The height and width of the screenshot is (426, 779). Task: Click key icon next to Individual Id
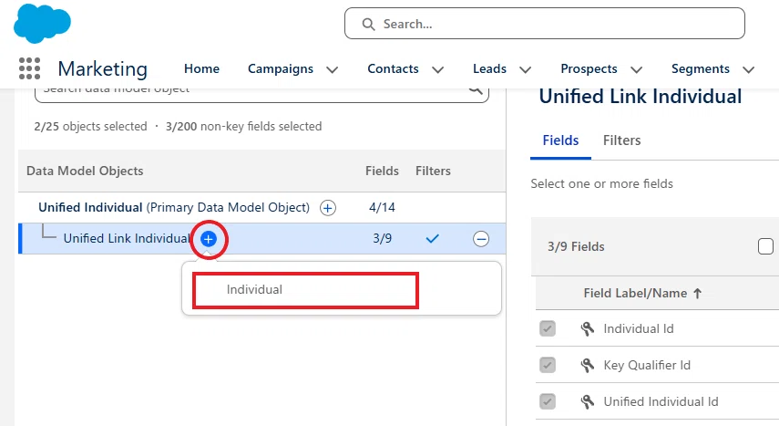tap(588, 329)
